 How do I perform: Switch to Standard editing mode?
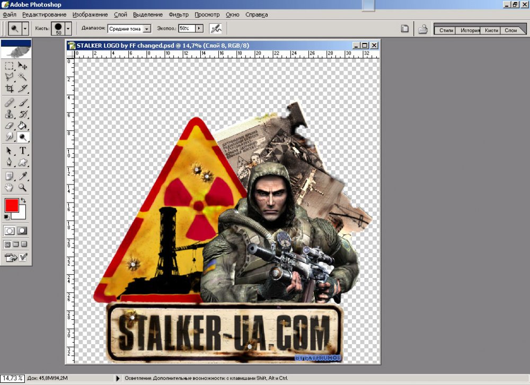click(x=10, y=231)
